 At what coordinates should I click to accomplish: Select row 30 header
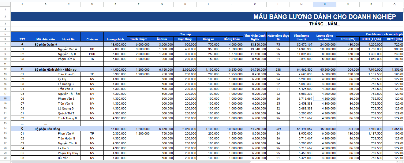pyautogui.click(x=5, y=158)
